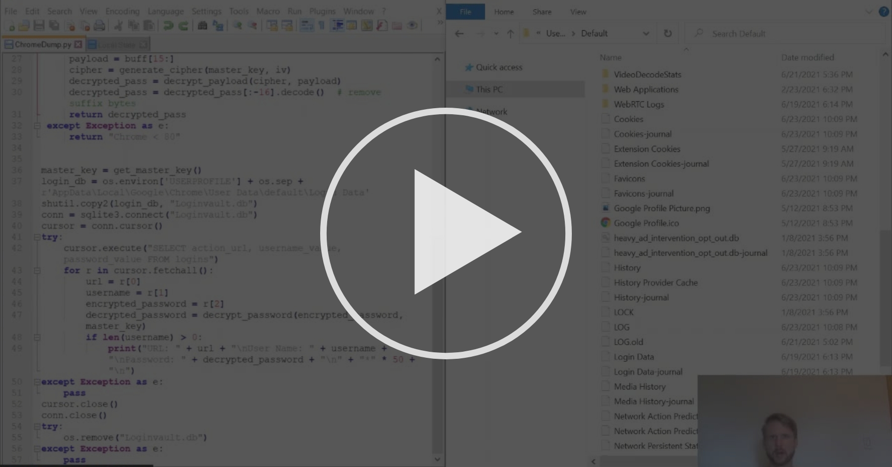This screenshot has height=467, width=892.
Task: Open the recent locations dropdown in Explorer
Action: point(496,34)
